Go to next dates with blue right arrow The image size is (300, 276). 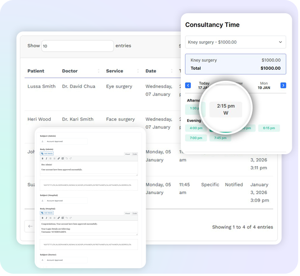[283, 85]
